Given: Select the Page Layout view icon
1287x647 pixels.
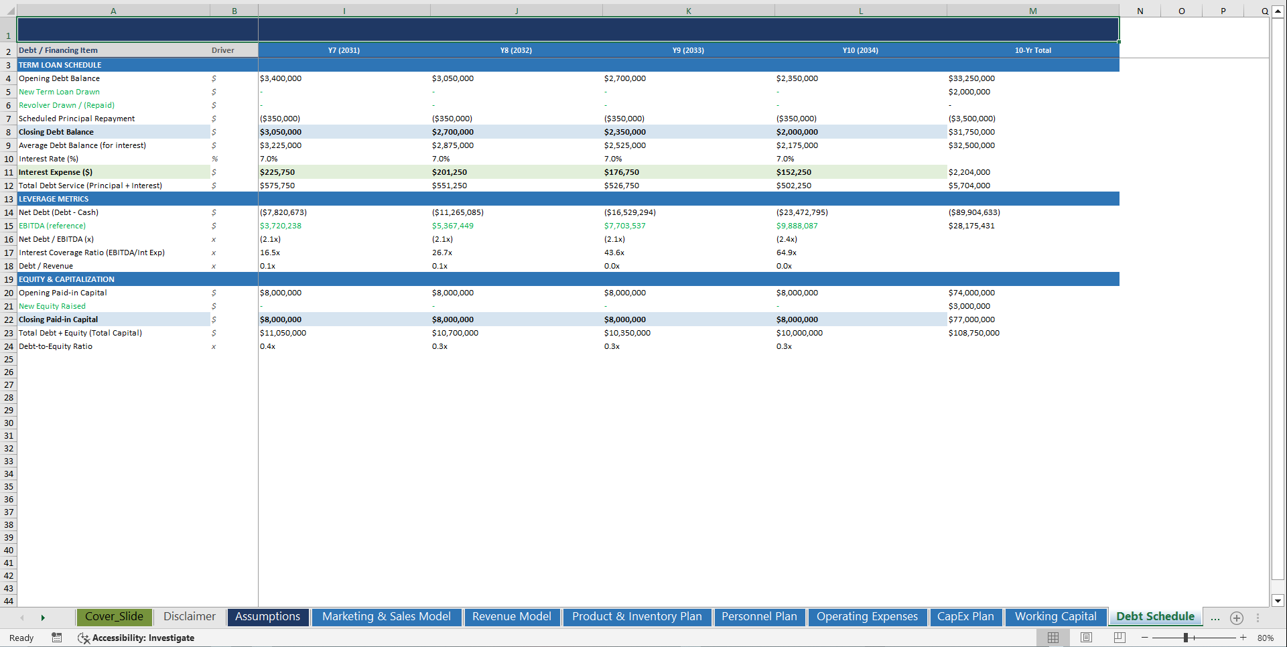Looking at the screenshot, I should click(1086, 638).
